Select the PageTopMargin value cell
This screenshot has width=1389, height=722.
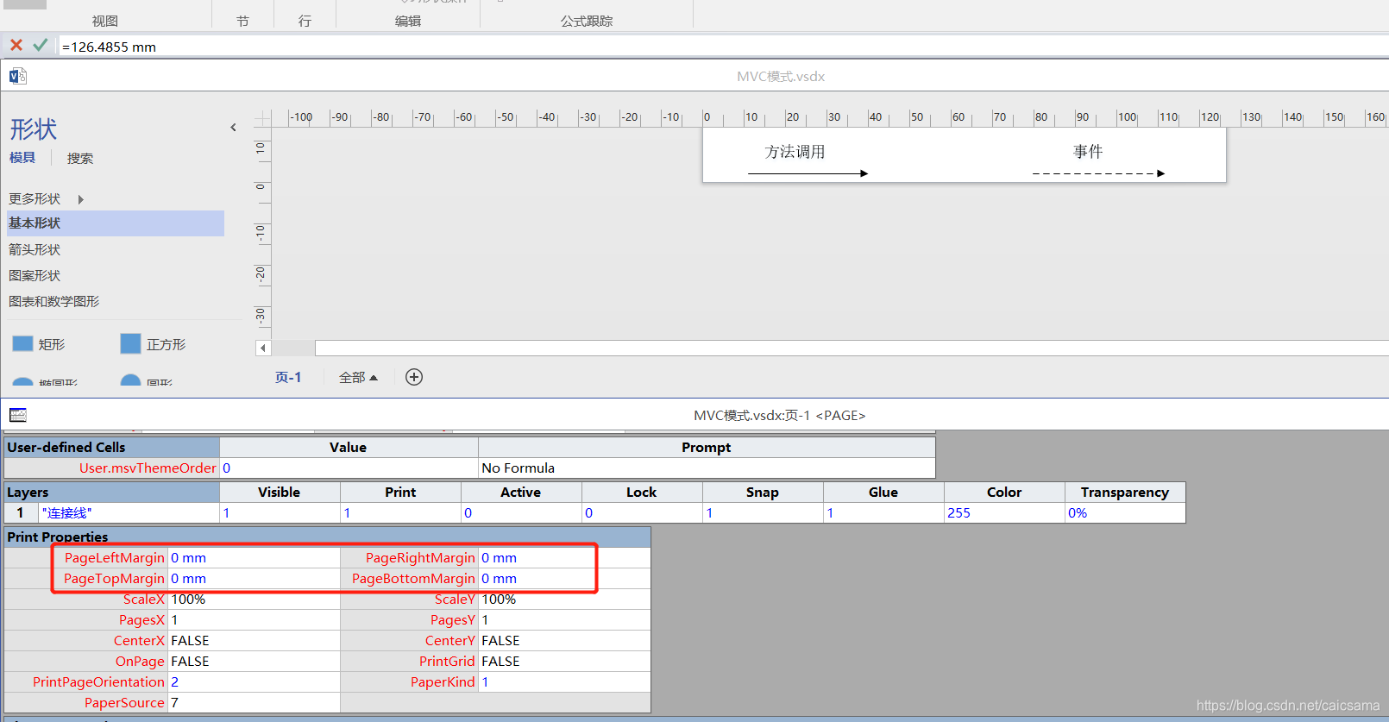click(x=254, y=578)
